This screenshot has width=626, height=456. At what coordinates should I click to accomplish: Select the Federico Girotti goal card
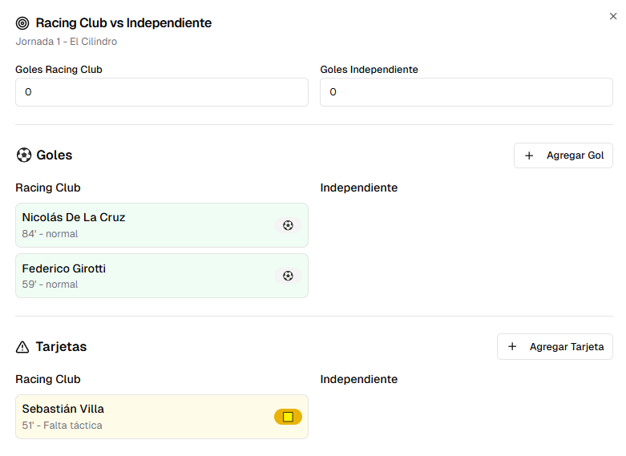click(x=162, y=276)
